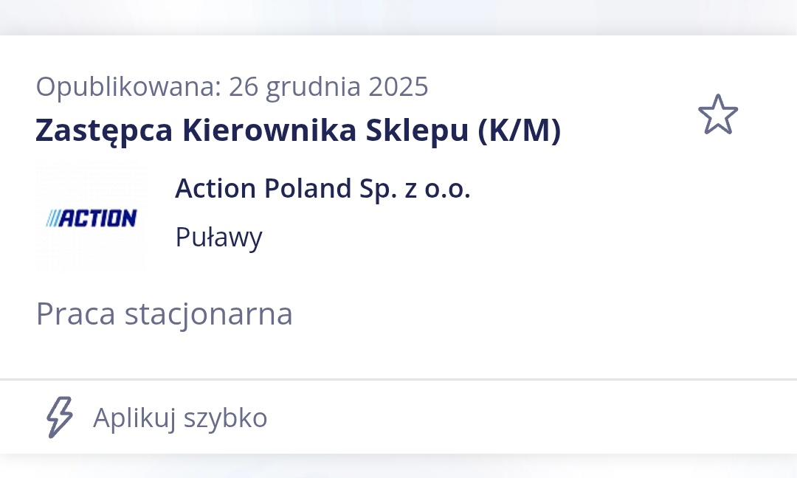Viewport: 797px width, 478px height.
Task: Click the Opublikowana: 26 grudnia 2025 date
Action: tap(232, 87)
